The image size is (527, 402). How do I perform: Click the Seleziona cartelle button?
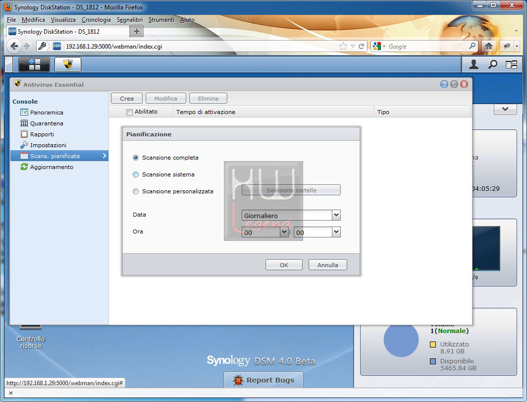point(291,190)
